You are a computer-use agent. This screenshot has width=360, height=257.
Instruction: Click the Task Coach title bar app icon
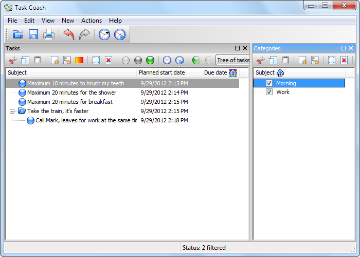click(8, 8)
